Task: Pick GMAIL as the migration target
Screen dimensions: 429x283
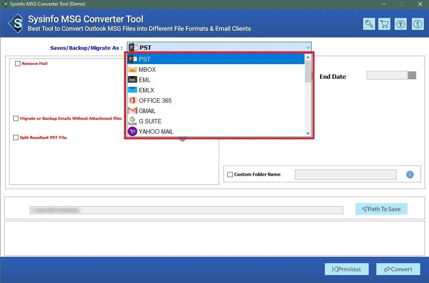Action: pos(147,111)
